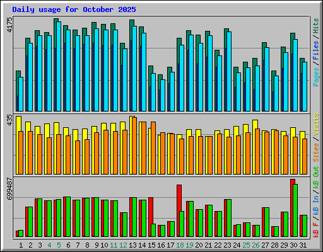323x252 pixels.
Task: Click the "kB In" legend label
Action: point(316,205)
